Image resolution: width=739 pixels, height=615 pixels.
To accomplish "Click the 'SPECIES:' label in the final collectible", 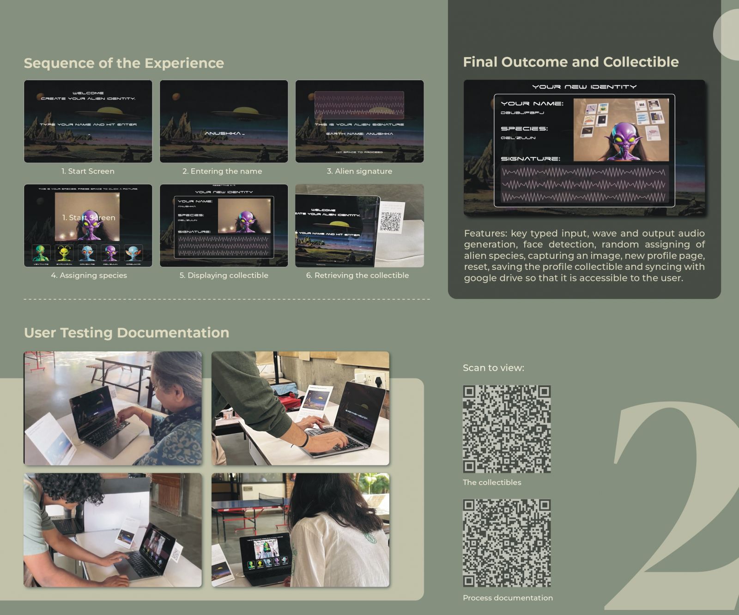I will 524,129.
